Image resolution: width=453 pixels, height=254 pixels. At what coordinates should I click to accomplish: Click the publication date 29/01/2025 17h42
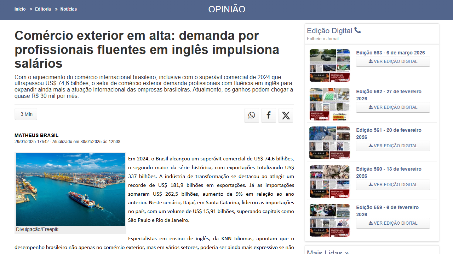tap(31, 142)
